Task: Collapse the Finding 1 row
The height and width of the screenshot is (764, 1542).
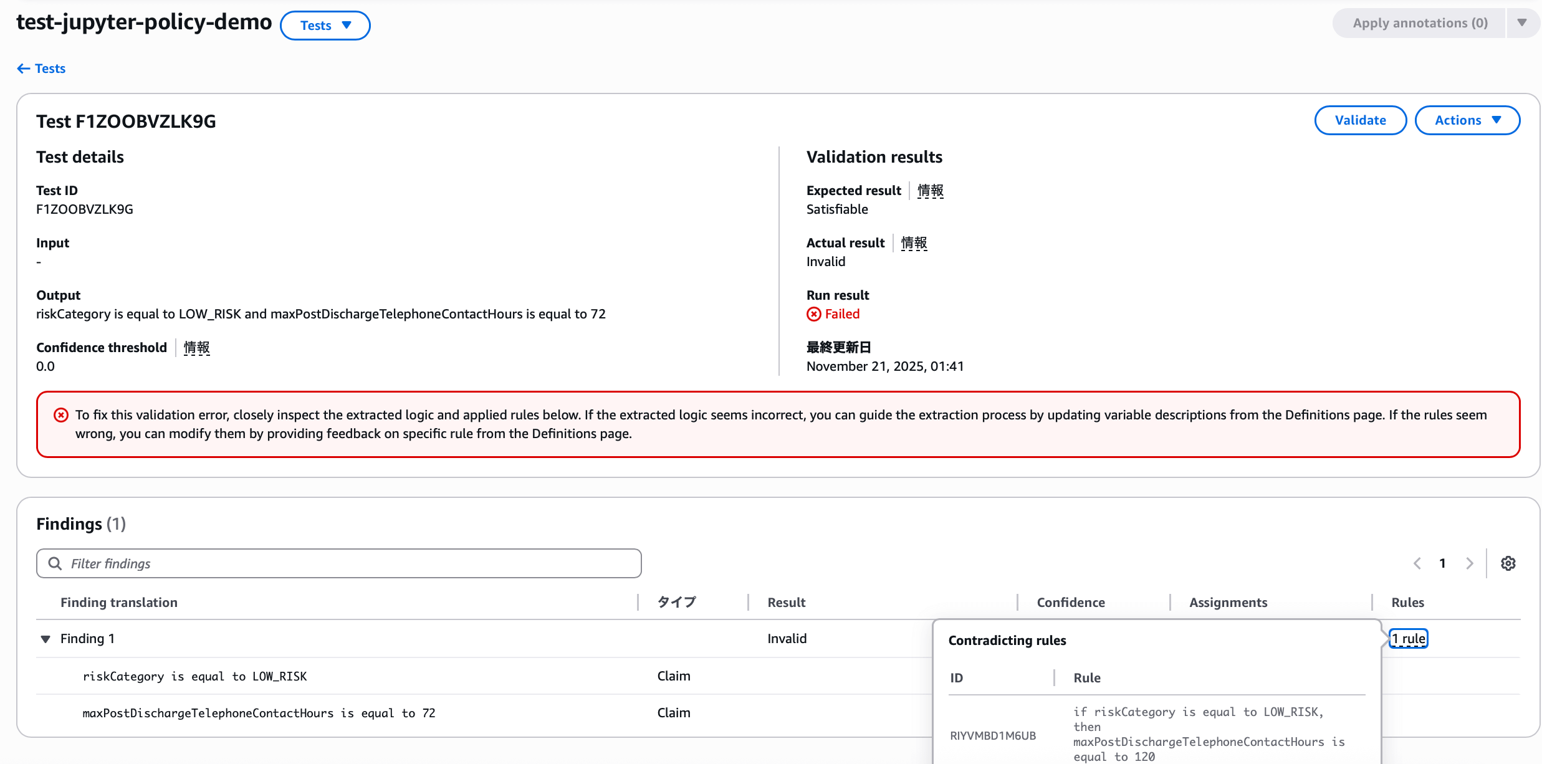Action: click(45, 639)
